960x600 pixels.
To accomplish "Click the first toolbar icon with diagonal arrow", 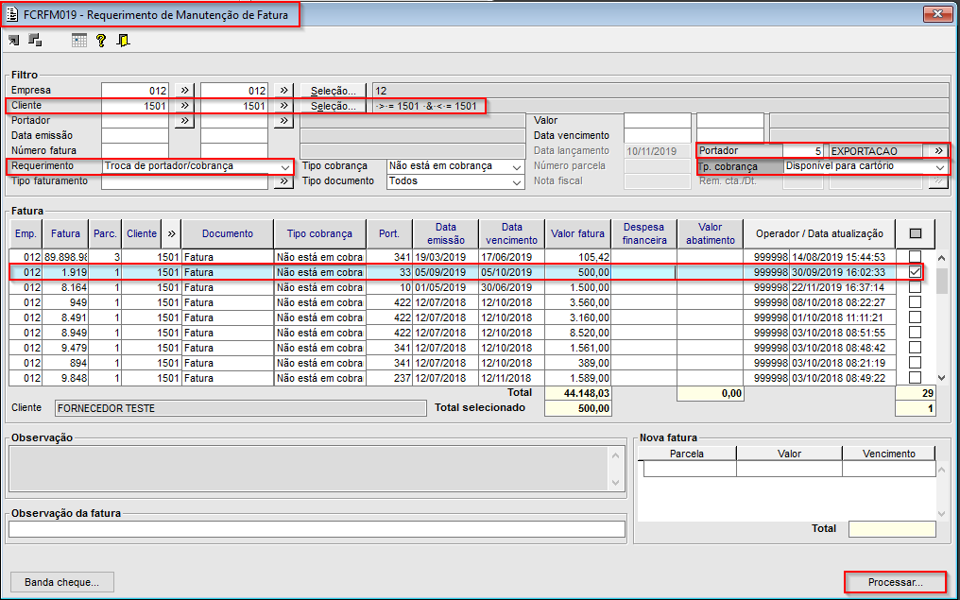I will coord(14,41).
